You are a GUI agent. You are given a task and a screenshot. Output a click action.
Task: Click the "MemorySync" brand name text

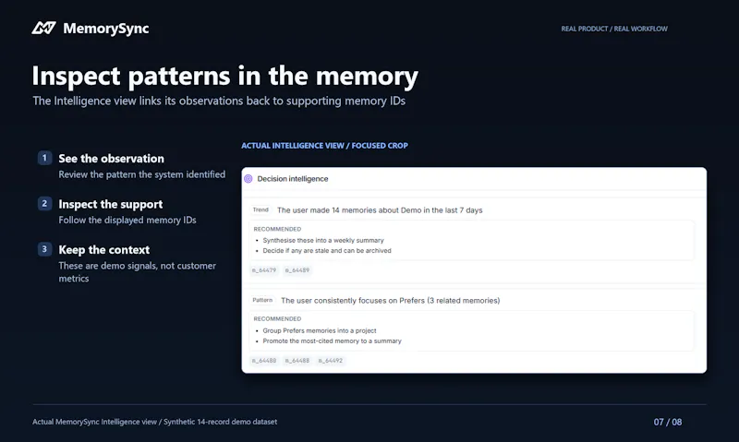click(x=106, y=29)
